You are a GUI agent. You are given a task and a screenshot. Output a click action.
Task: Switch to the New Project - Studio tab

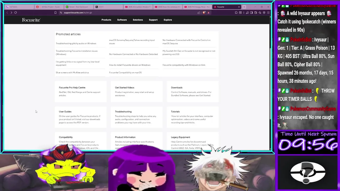50,7
